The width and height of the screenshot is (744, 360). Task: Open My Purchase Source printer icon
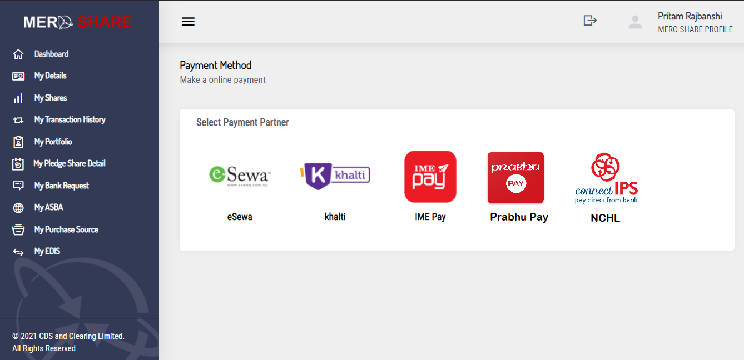(17, 229)
